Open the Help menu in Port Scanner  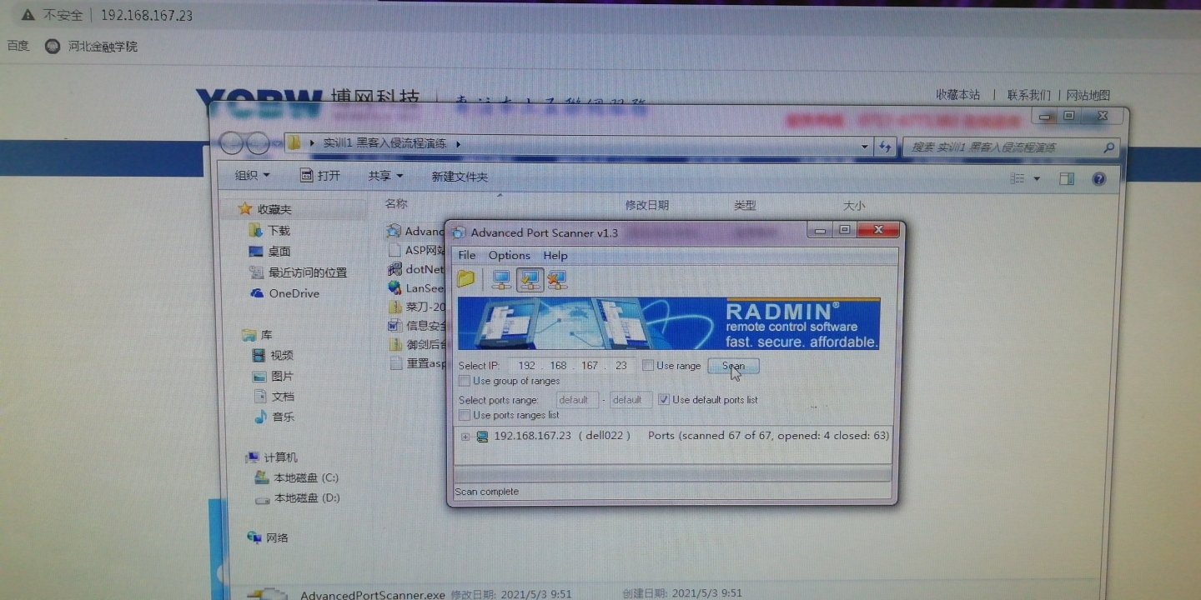[x=555, y=255]
